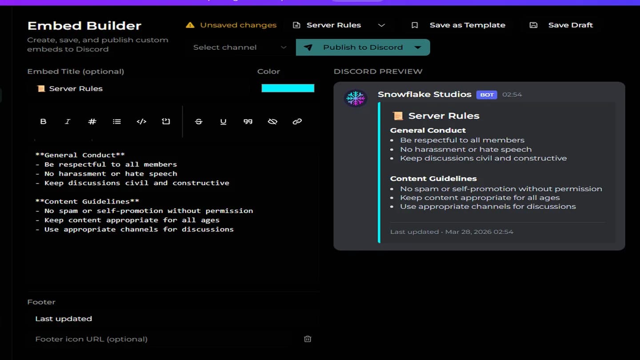Insert hyperlink with the link icon

(297, 121)
